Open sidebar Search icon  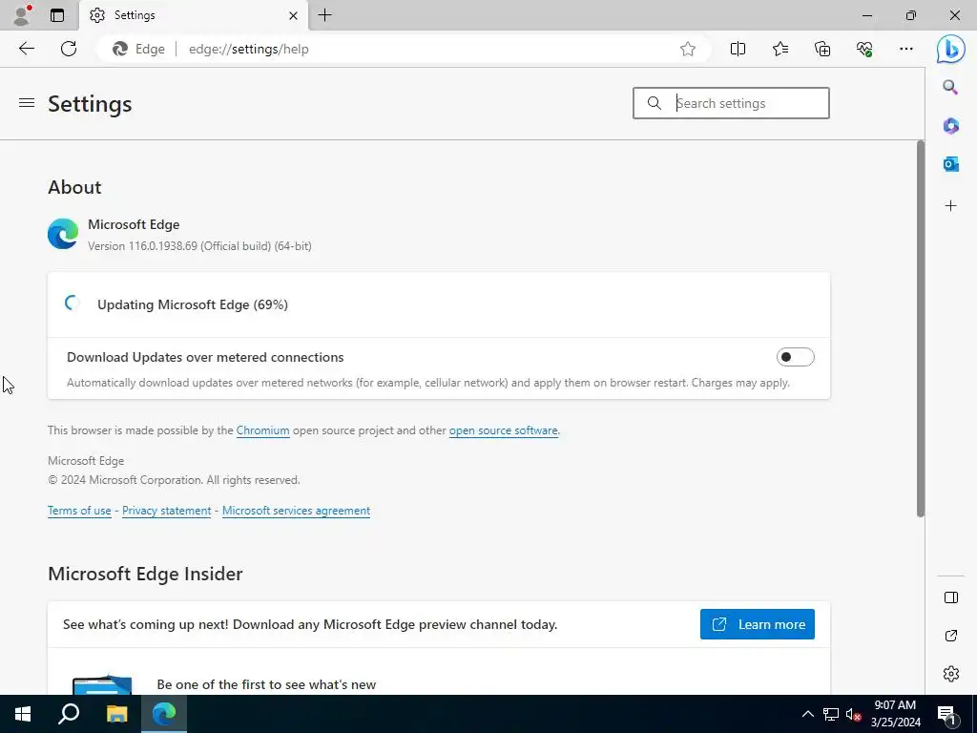[x=950, y=87]
